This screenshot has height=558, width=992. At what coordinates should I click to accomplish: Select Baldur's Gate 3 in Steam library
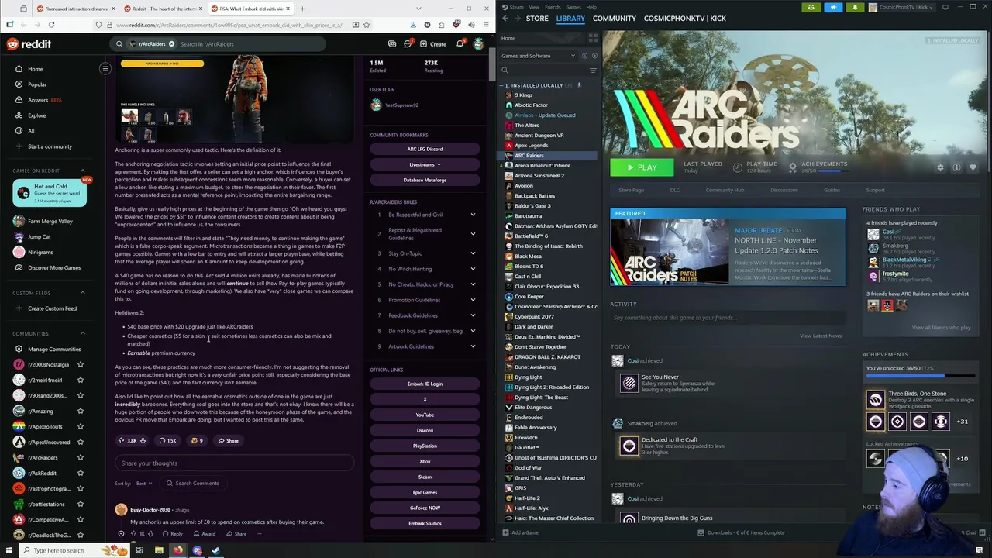[532, 206]
